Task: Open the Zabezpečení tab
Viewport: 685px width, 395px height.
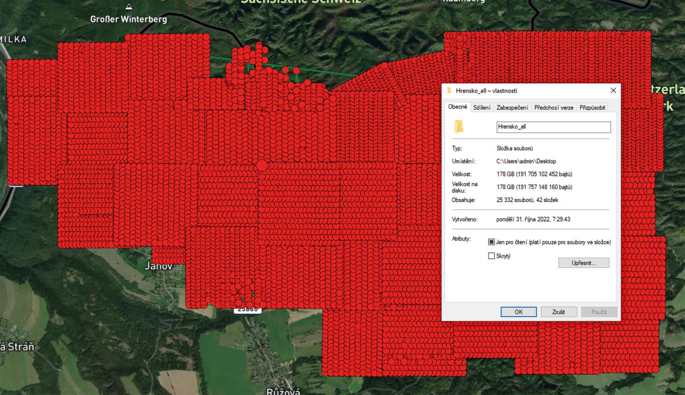Action: click(x=512, y=108)
